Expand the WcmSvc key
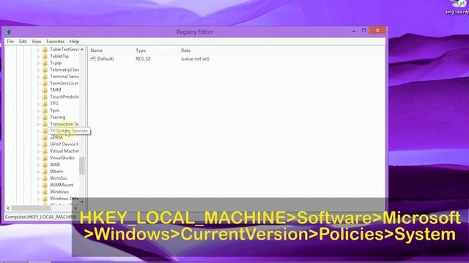The image size is (469, 263). pyautogui.click(x=38, y=178)
